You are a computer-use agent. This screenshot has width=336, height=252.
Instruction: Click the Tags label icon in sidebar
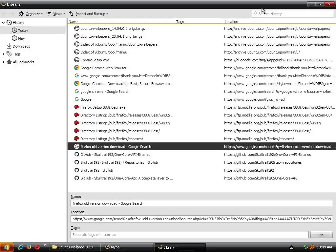(x=9, y=54)
